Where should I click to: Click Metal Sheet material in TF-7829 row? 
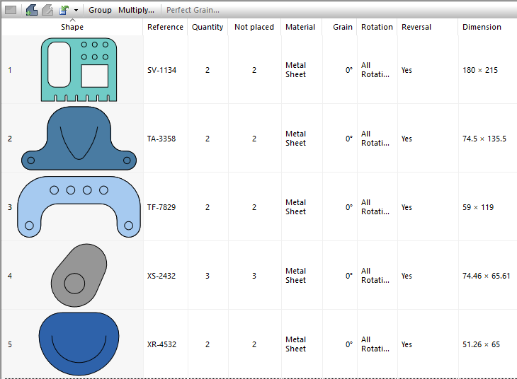pyautogui.click(x=296, y=206)
